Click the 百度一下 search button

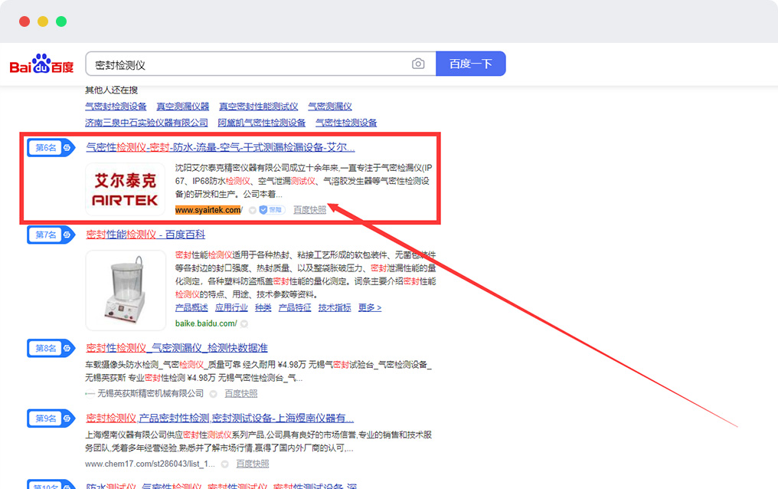[470, 64]
